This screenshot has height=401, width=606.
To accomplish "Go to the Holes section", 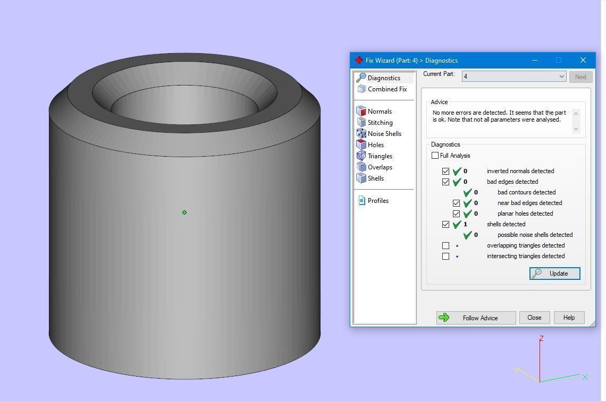I will pos(376,145).
